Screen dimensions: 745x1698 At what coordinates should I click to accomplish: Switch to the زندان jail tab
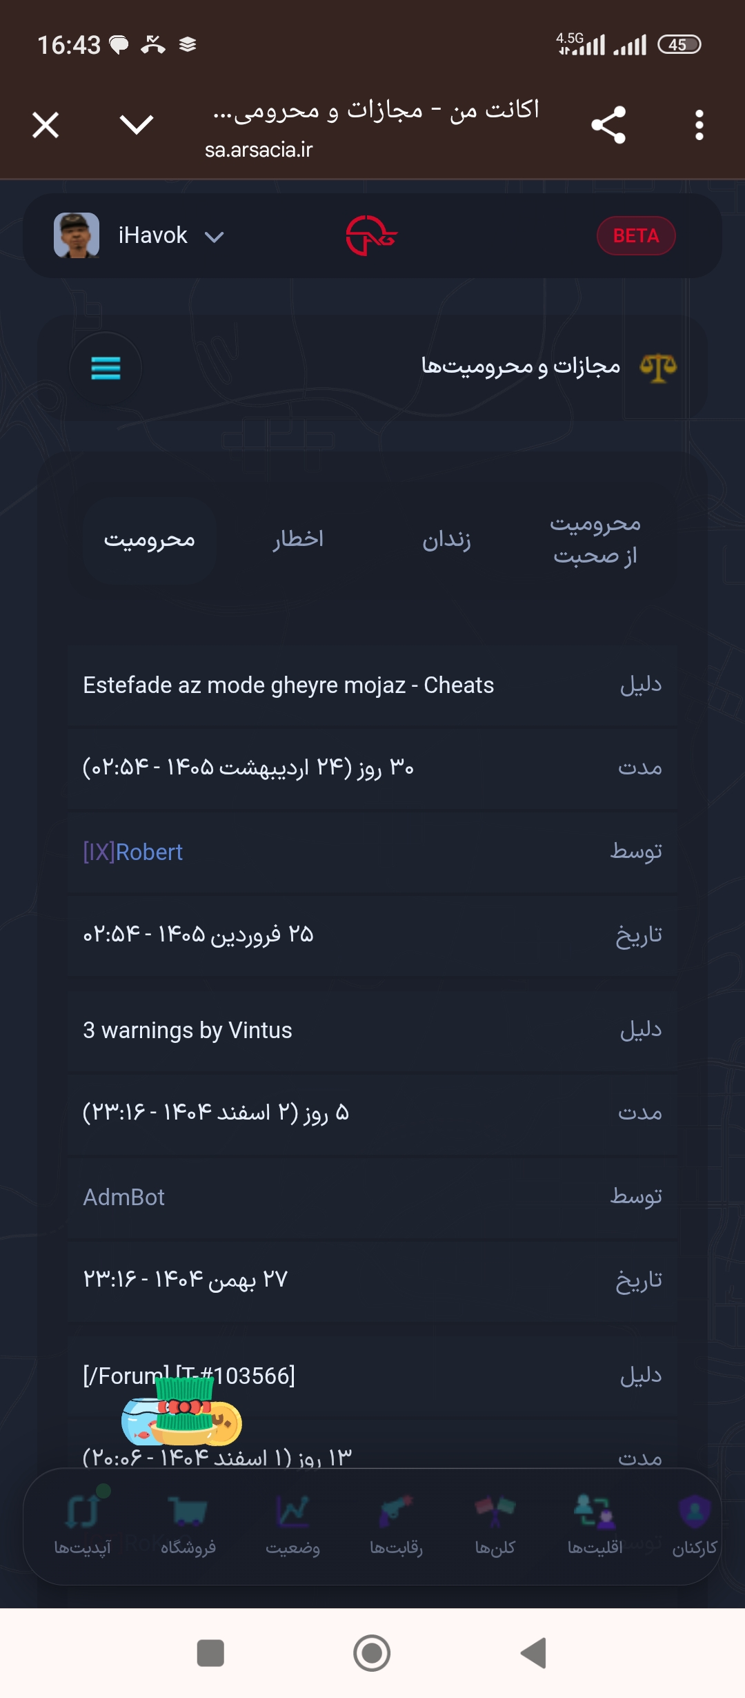pos(446,540)
